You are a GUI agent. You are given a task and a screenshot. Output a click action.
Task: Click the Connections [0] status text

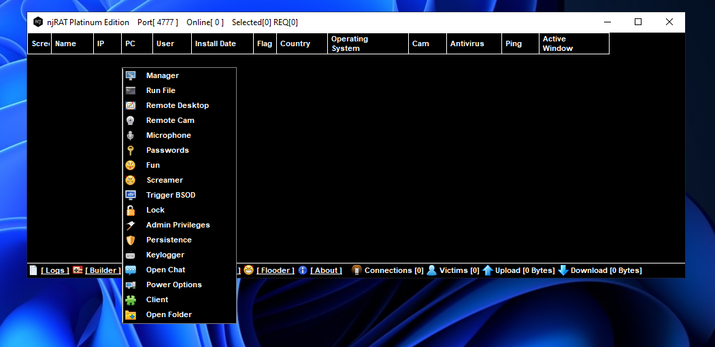(394, 270)
